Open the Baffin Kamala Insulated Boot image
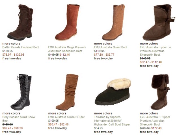This screenshot has width=181, height=135. click(20, 22)
